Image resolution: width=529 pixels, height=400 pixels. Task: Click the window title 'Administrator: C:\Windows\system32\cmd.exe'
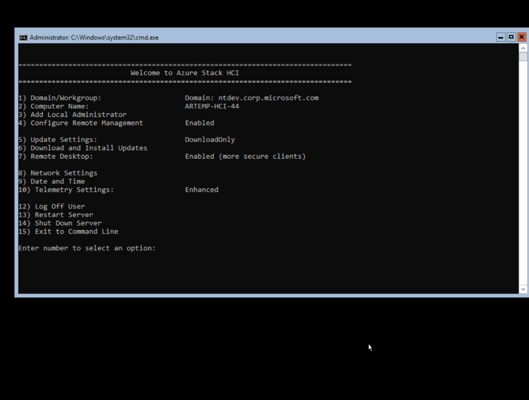pos(94,38)
